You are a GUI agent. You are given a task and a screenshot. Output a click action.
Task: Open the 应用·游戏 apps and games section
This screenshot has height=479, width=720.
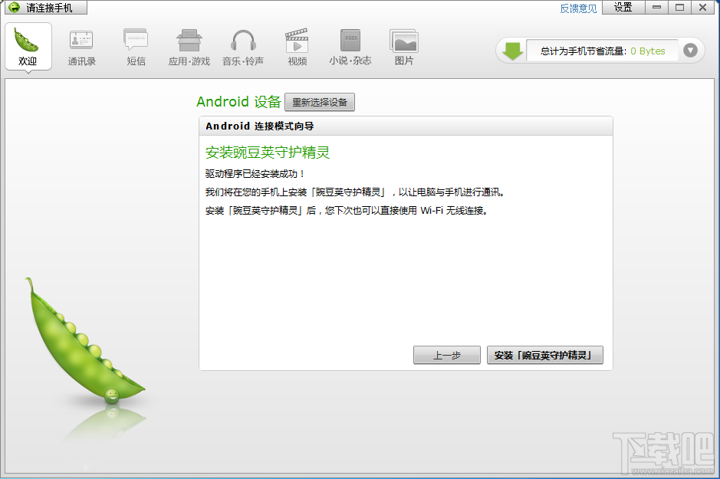pos(189,48)
